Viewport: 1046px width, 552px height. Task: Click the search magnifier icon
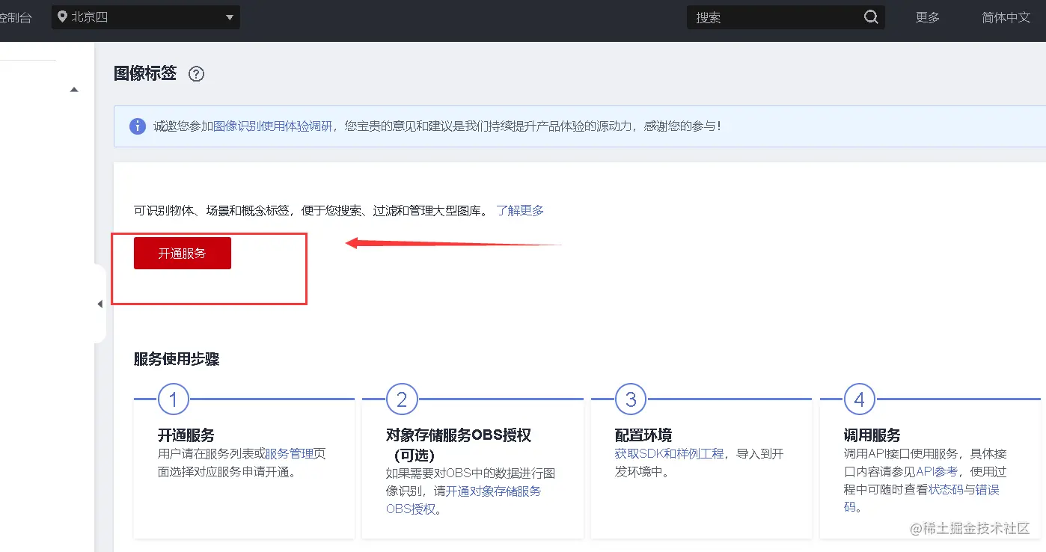coord(871,17)
